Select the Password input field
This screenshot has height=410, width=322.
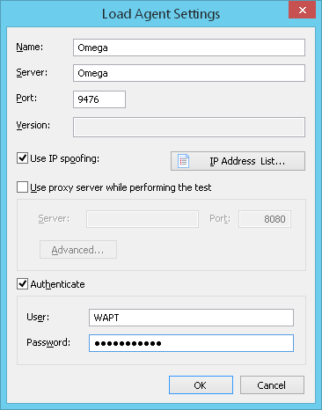tap(191, 343)
